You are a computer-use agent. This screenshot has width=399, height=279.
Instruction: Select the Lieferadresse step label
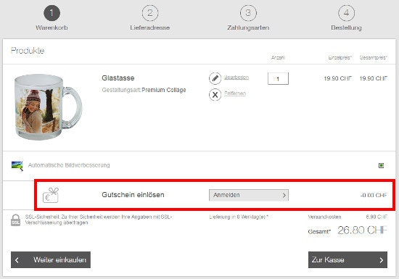pyautogui.click(x=150, y=28)
